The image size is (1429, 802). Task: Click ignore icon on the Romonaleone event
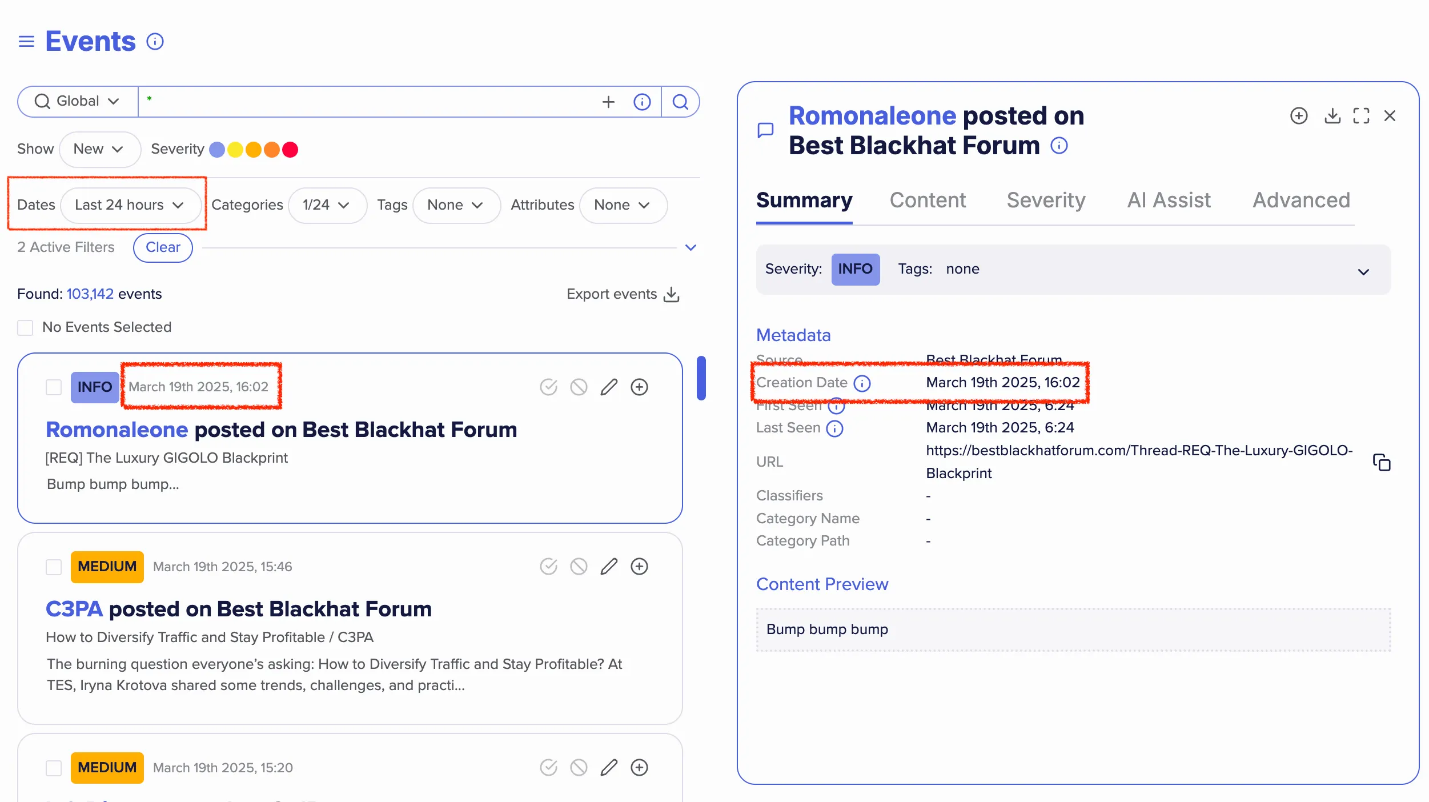point(579,387)
